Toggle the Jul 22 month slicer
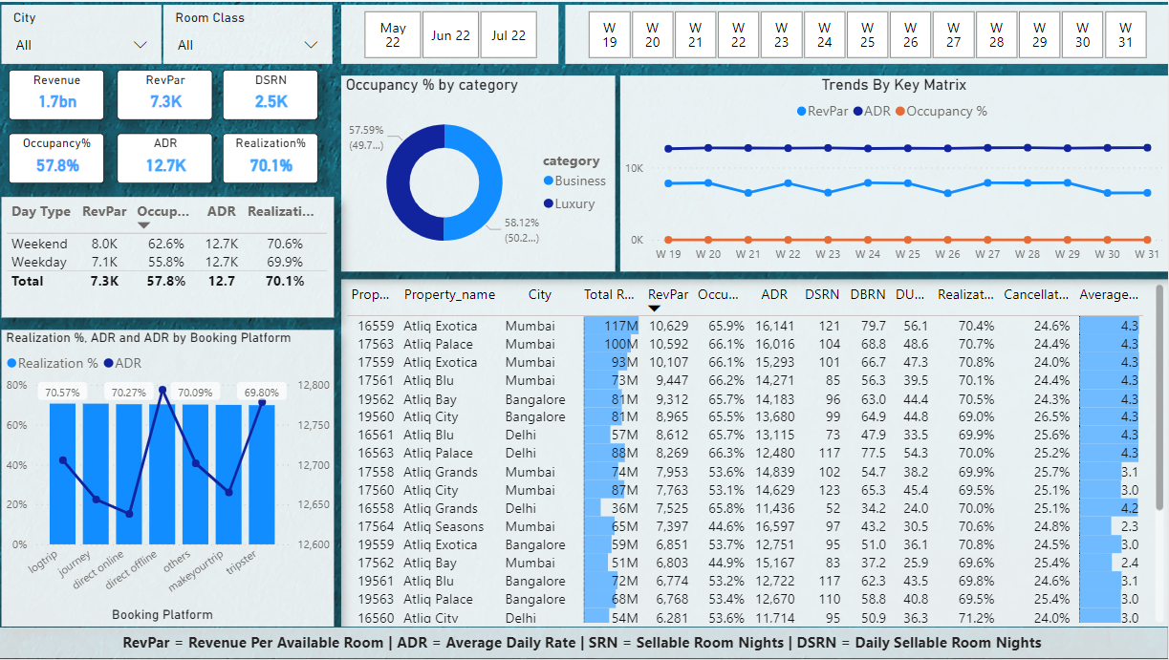 click(509, 35)
